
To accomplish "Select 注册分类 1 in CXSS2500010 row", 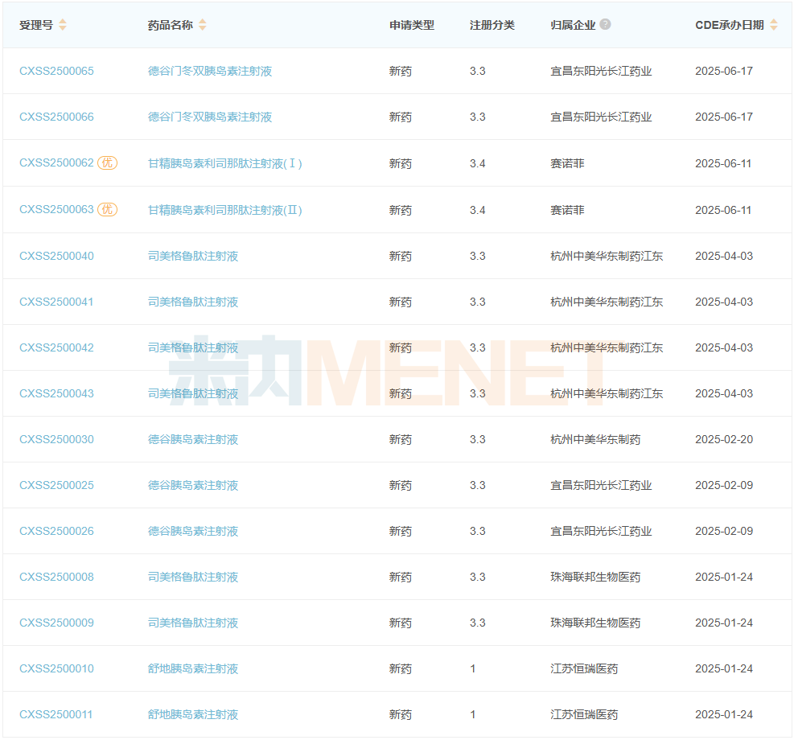I will 473,668.
